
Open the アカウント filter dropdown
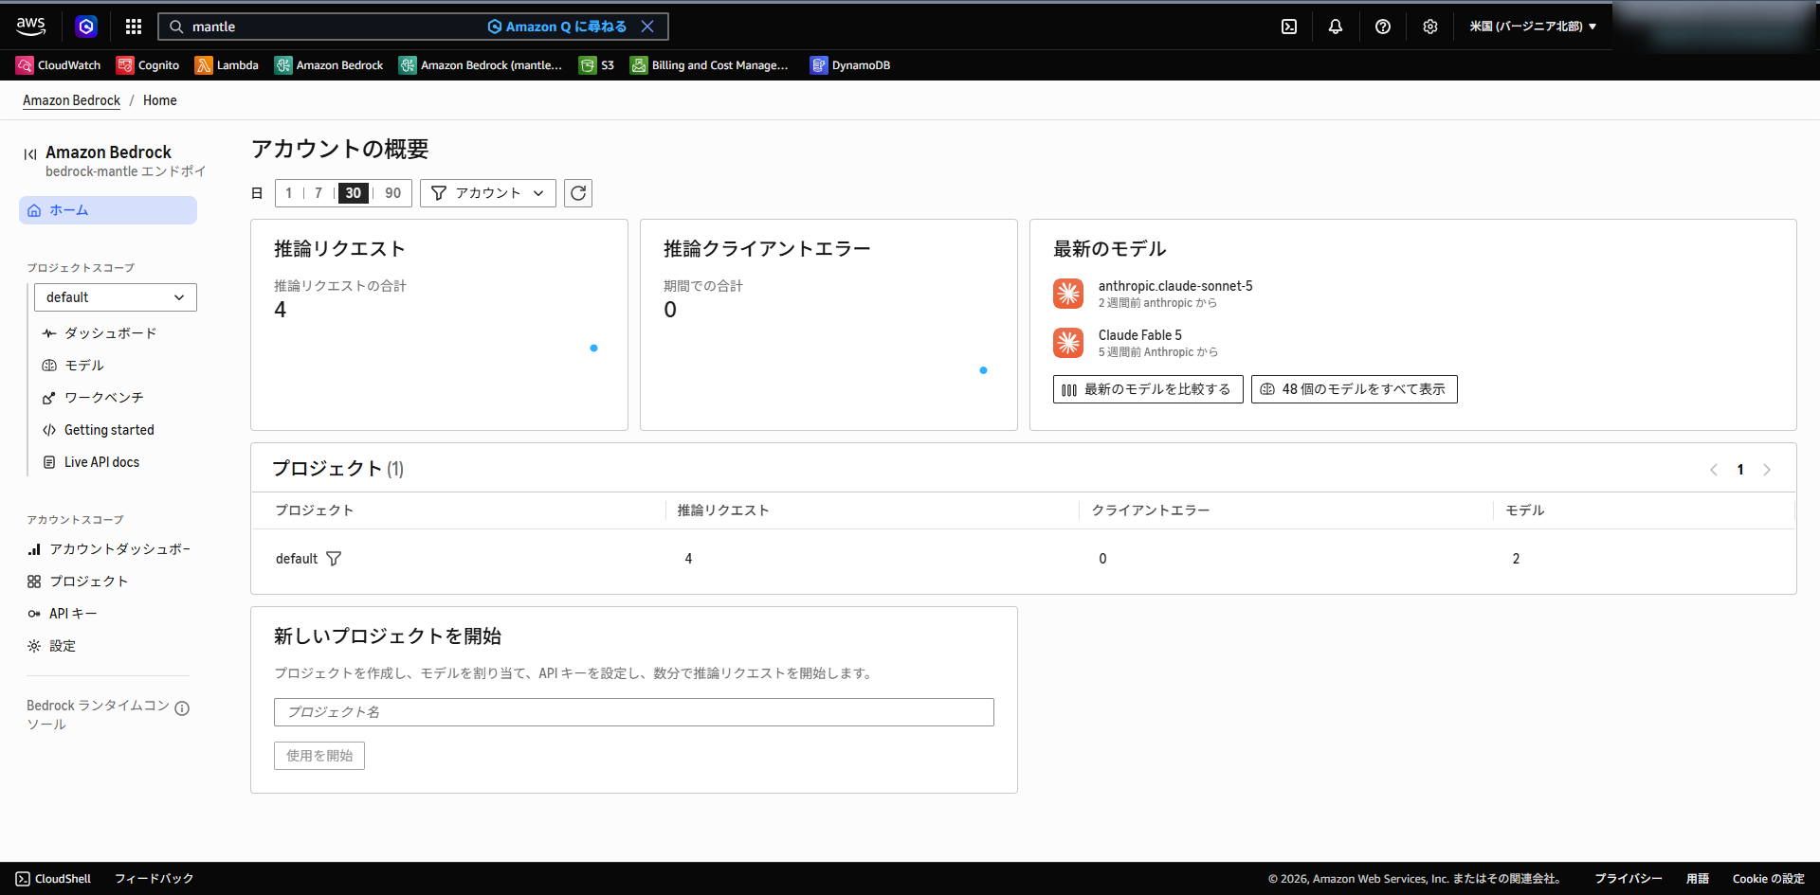click(488, 193)
